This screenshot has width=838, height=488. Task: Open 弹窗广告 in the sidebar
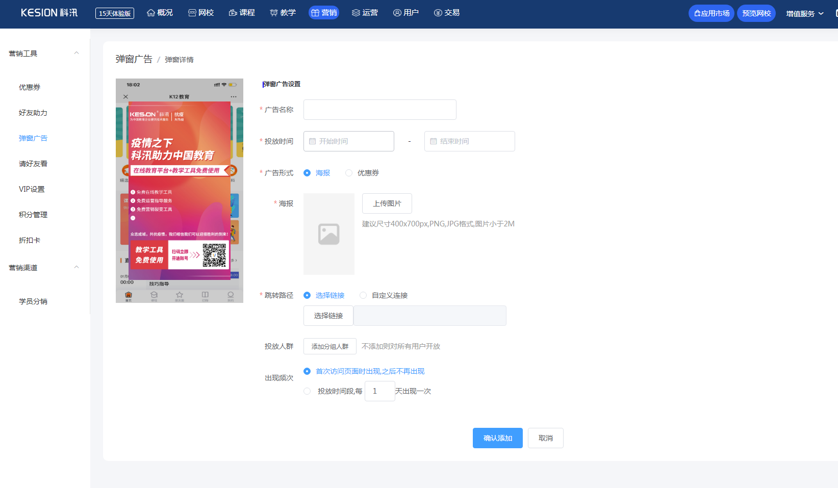coord(33,138)
